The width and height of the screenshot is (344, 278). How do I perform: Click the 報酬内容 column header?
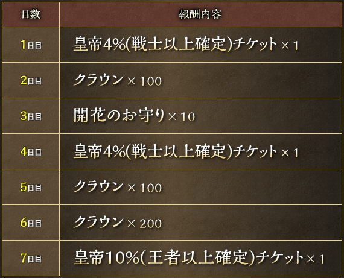pyautogui.click(x=200, y=14)
